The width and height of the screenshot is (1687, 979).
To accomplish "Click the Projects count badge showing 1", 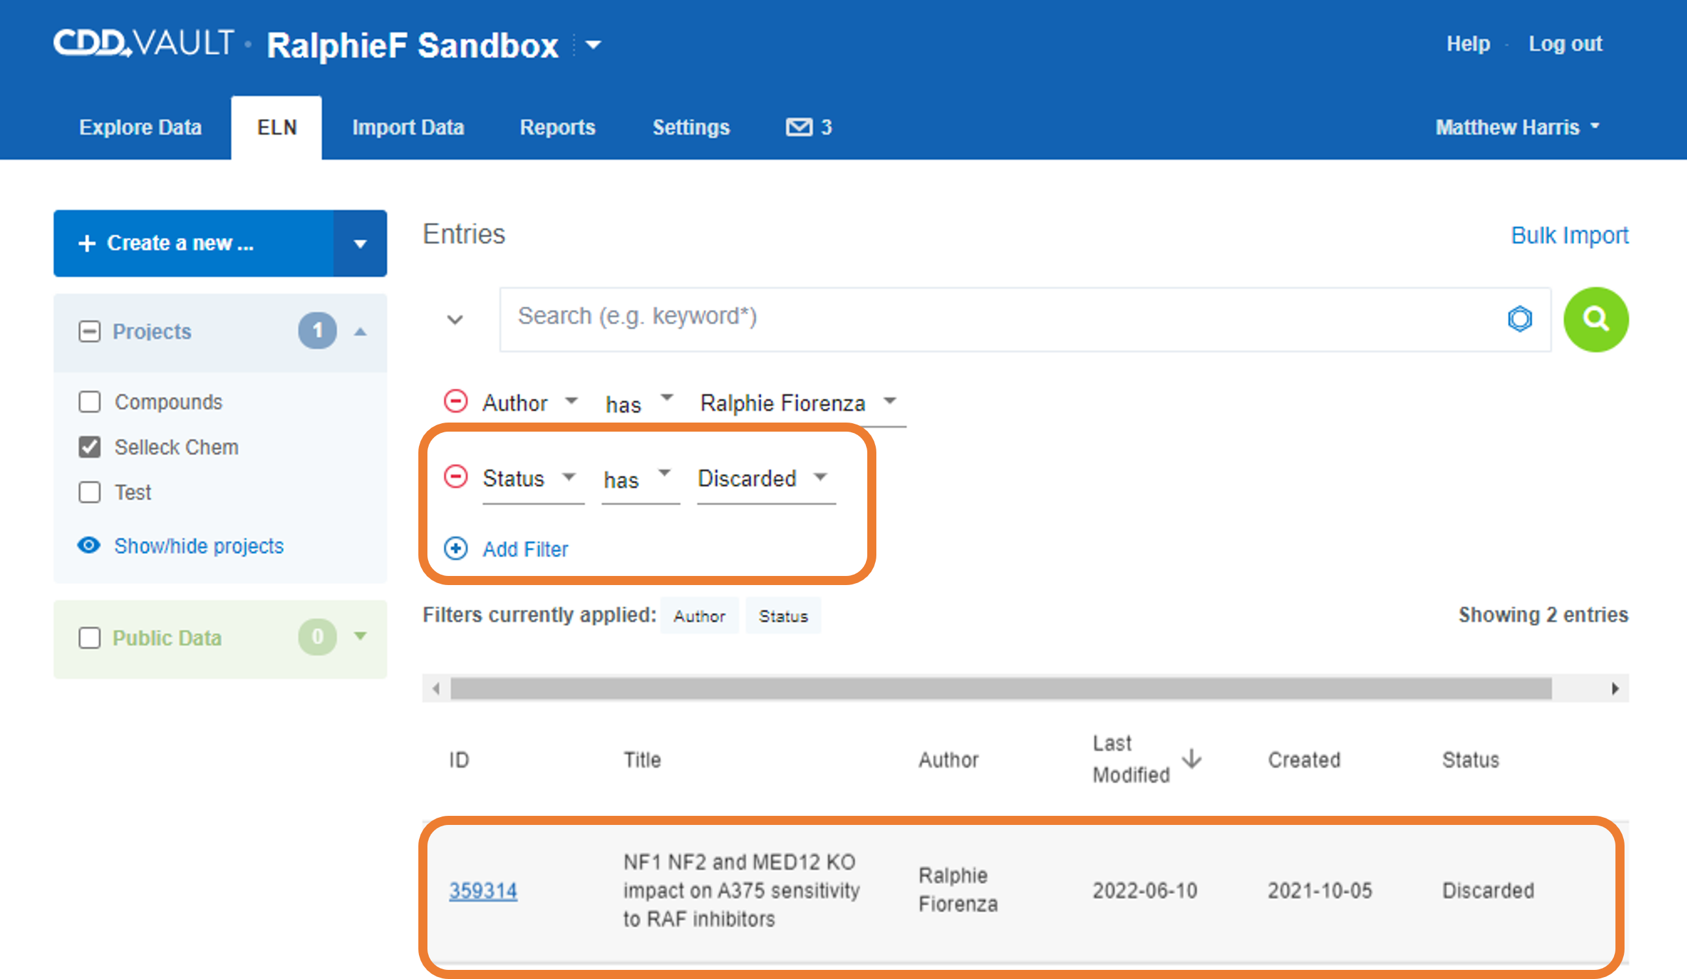I will click(x=317, y=330).
